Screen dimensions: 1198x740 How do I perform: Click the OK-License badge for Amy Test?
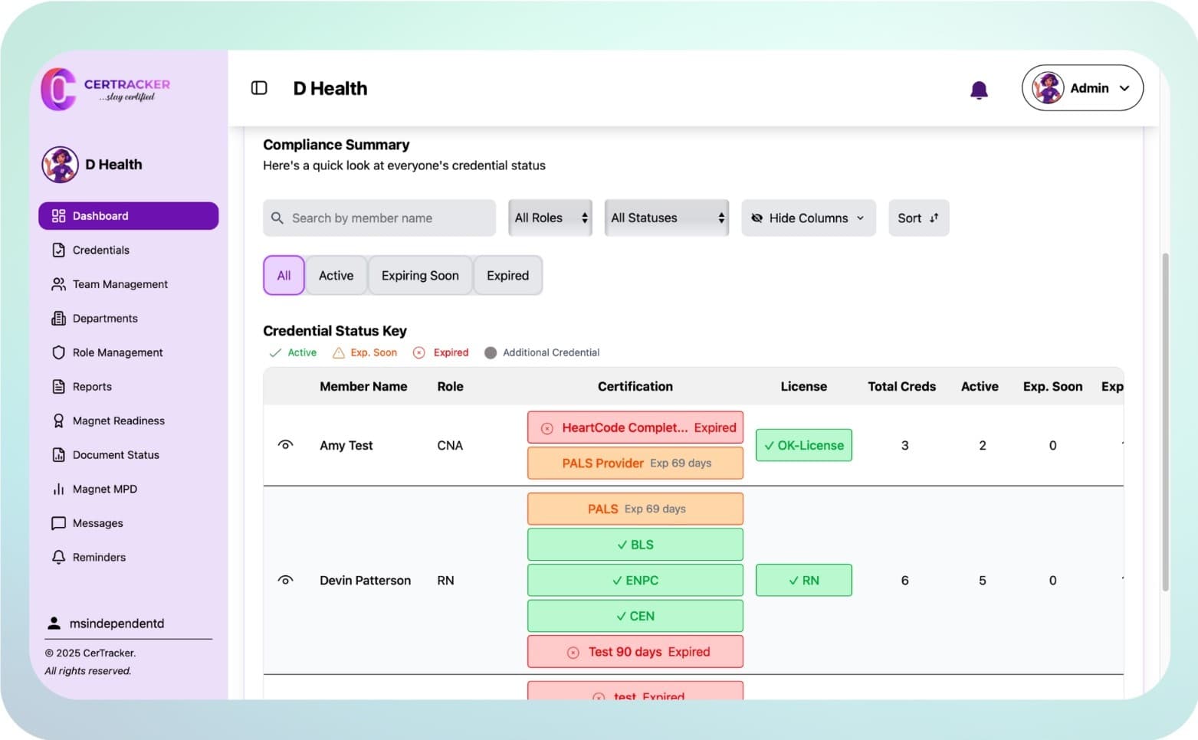click(803, 444)
